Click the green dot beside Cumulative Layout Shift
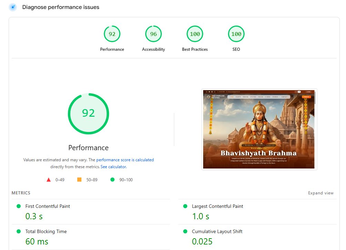The height and width of the screenshot is (250, 346). point(185,231)
